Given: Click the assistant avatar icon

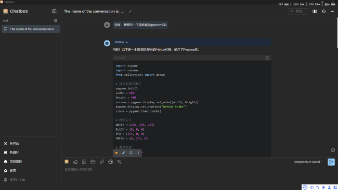Looking at the screenshot, I should click(107, 43).
